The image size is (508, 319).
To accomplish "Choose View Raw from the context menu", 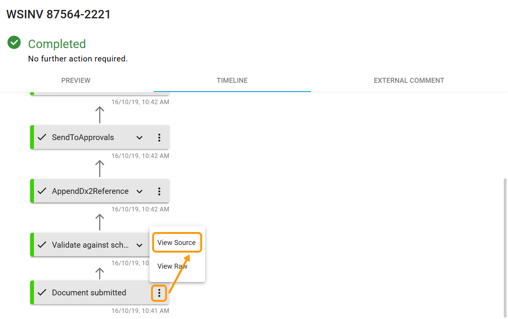I will click(x=172, y=266).
